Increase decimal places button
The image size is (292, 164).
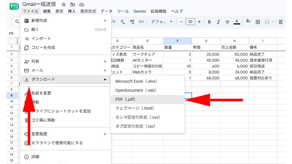point(132,22)
